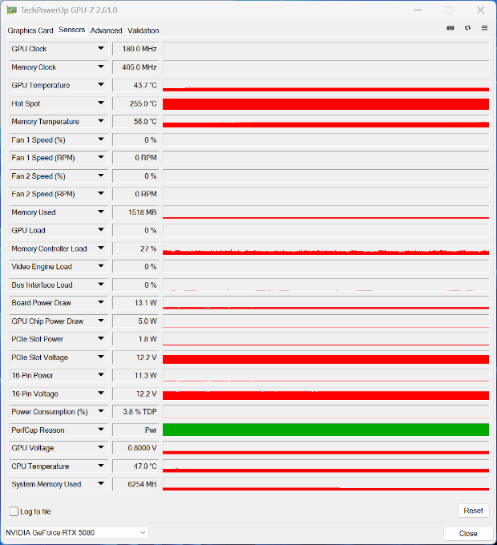Select the Sensors tab
The image size is (497, 545).
pos(72,30)
